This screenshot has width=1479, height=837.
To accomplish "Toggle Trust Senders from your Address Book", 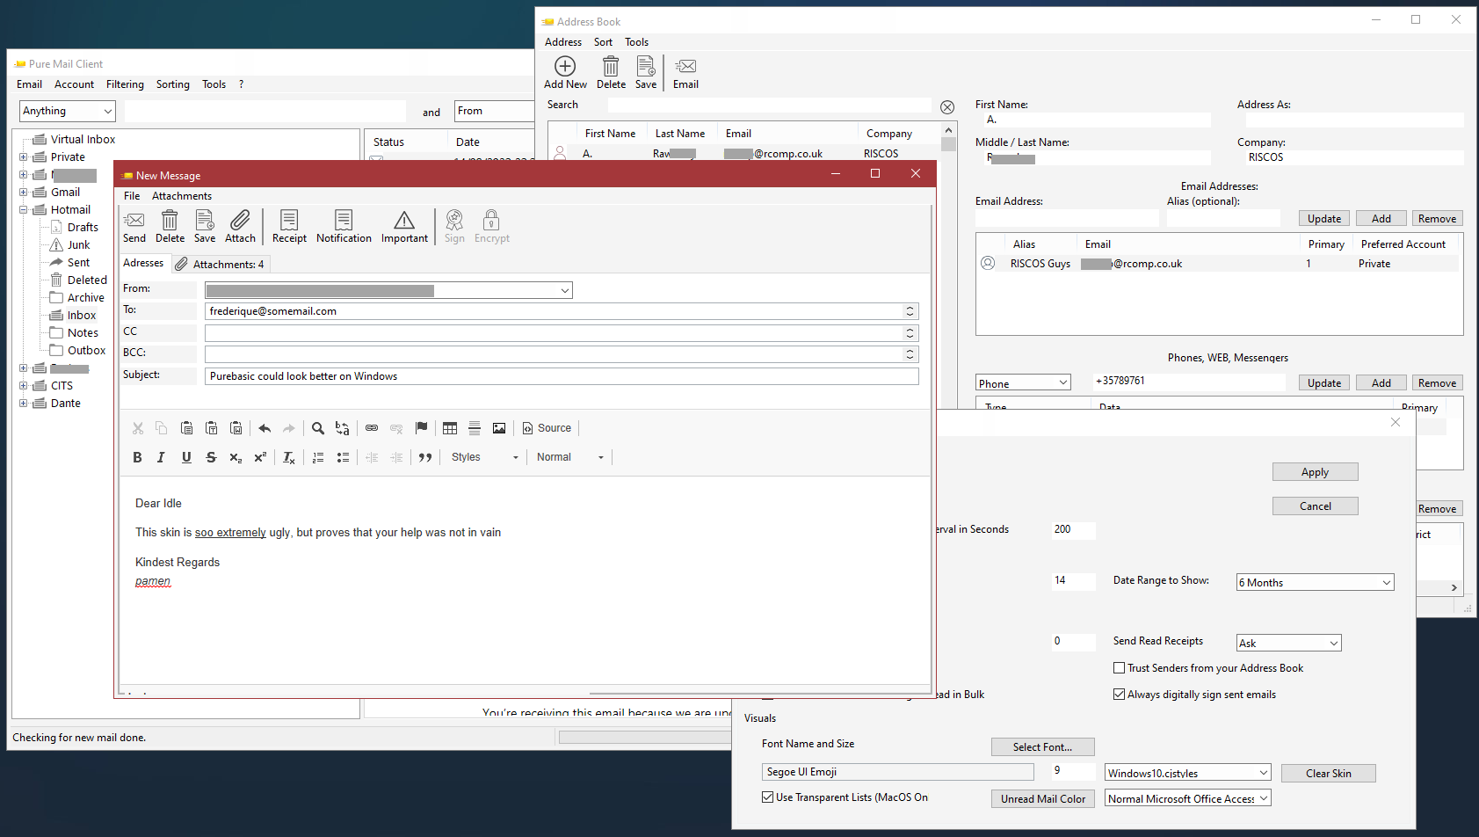I will (x=1119, y=668).
